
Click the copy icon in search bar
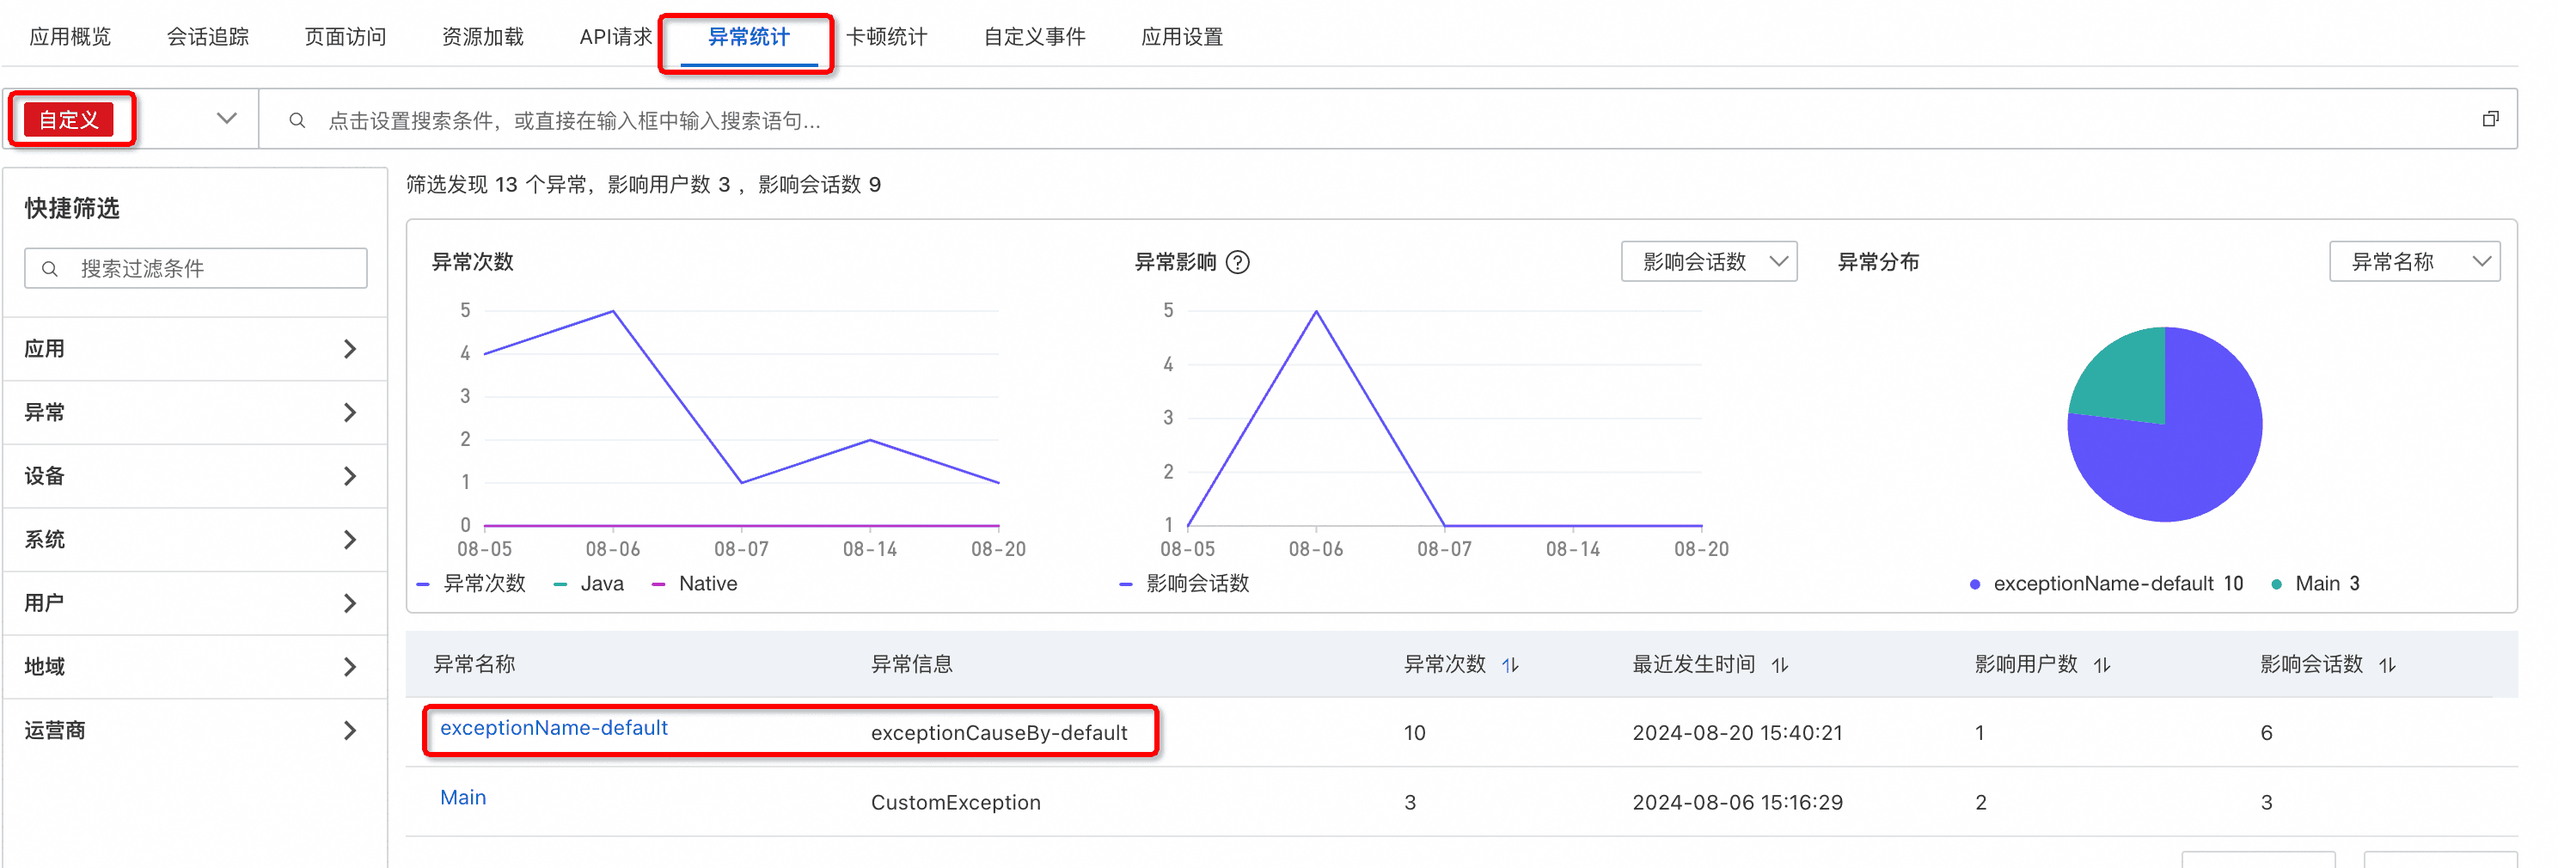[x=2489, y=119]
